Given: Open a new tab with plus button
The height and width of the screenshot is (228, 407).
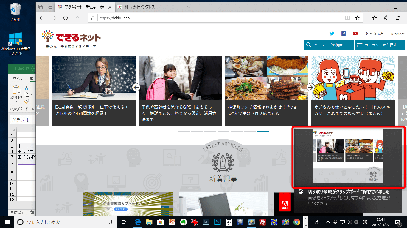Looking at the screenshot, I should pos(180,7).
